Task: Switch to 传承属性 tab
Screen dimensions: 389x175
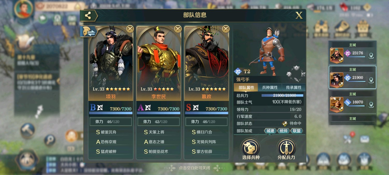Action: (294, 88)
